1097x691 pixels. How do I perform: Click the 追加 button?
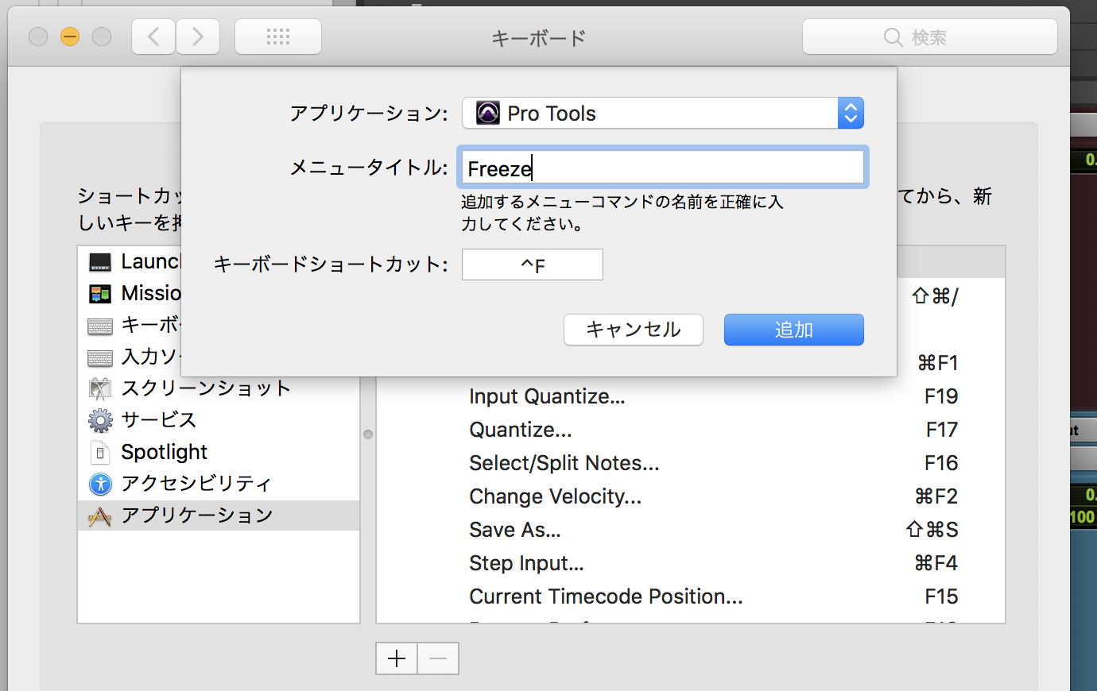pos(793,330)
